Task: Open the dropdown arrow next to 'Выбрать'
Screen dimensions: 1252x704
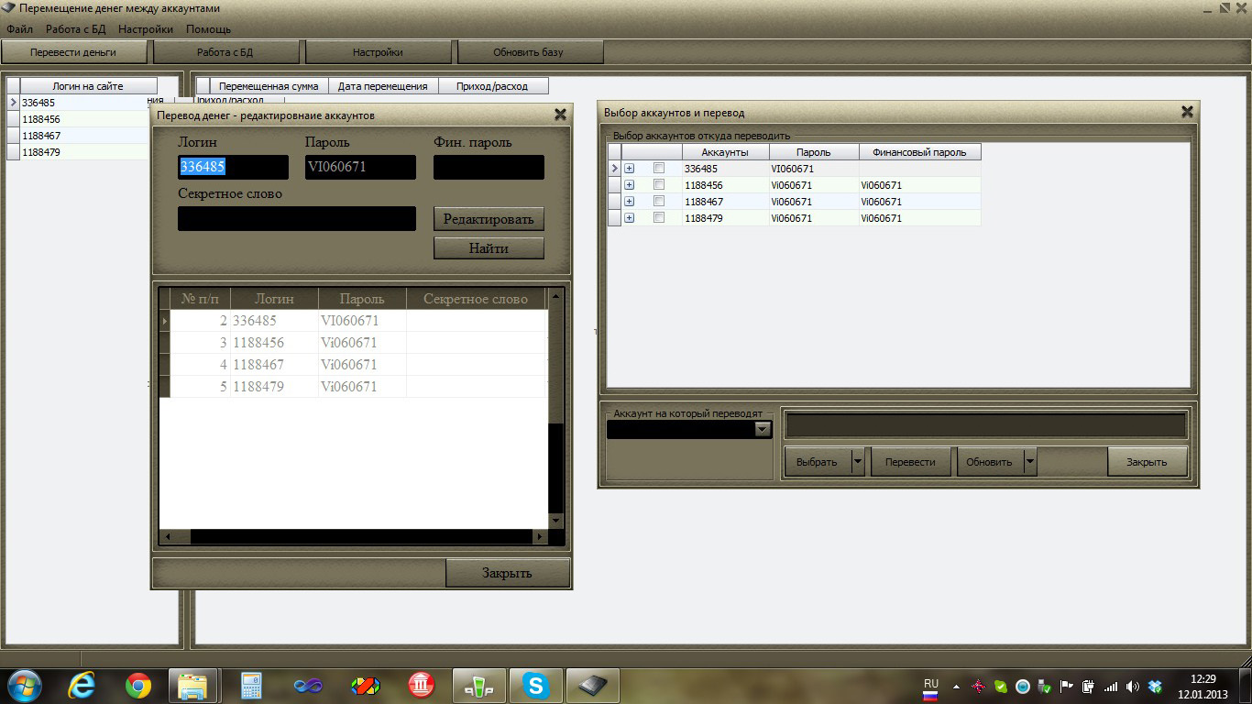Action: pos(858,462)
